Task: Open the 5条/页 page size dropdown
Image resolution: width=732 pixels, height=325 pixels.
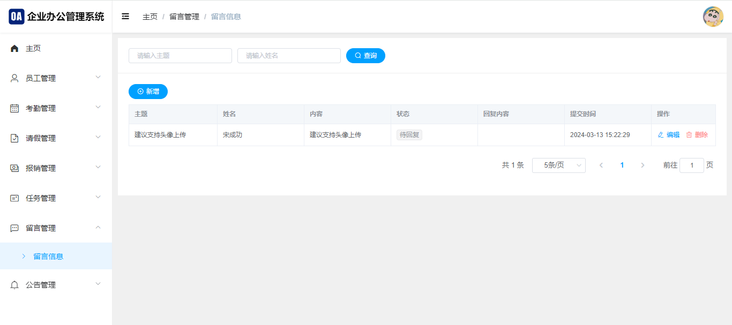Action: click(x=558, y=165)
